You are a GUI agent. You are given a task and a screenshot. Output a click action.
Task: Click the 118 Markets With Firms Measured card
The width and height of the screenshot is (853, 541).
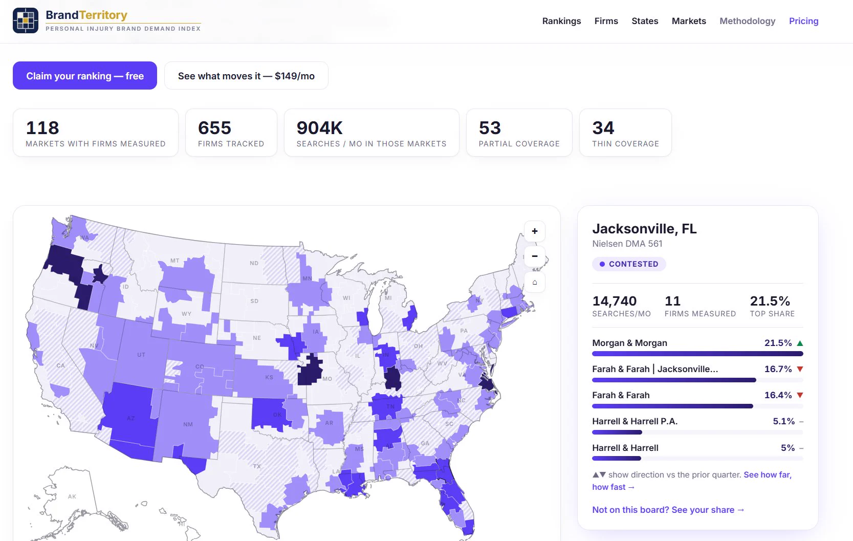[x=96, y=133]
